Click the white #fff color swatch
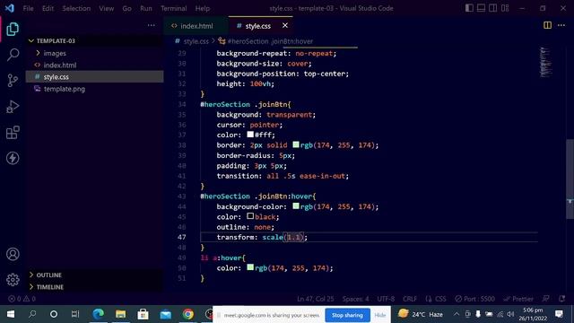The image size is (574, 323). pyautogui.click(x=250, y=135)
